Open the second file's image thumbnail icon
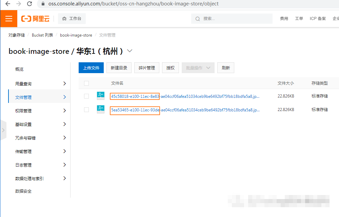Screen dimensions: 339x217 point(100,109)
